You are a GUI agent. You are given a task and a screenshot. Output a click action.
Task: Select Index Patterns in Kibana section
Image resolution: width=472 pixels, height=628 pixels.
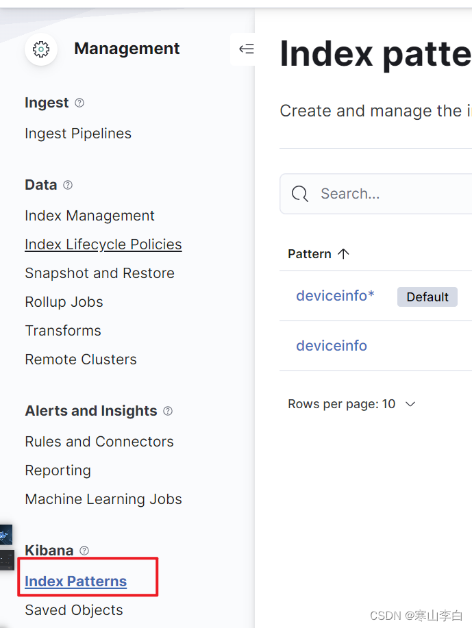tap(75, 581)
